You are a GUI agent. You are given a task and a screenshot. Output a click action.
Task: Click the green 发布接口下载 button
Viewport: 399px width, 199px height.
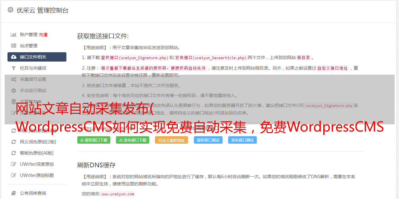pos(133,140)
